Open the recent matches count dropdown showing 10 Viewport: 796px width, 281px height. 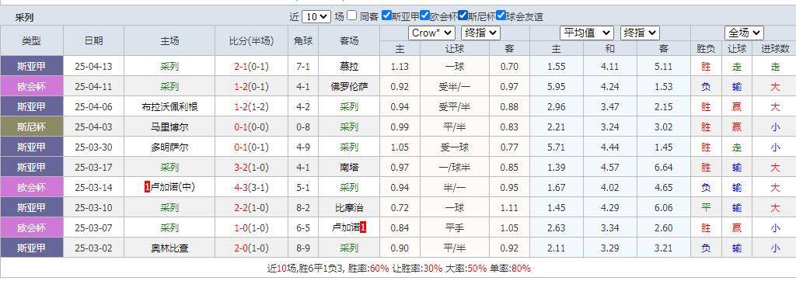pyautogui.click(x=316, y=17)
